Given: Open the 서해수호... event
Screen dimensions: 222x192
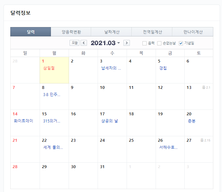Looking at the screenshot, I should [168, 147].
